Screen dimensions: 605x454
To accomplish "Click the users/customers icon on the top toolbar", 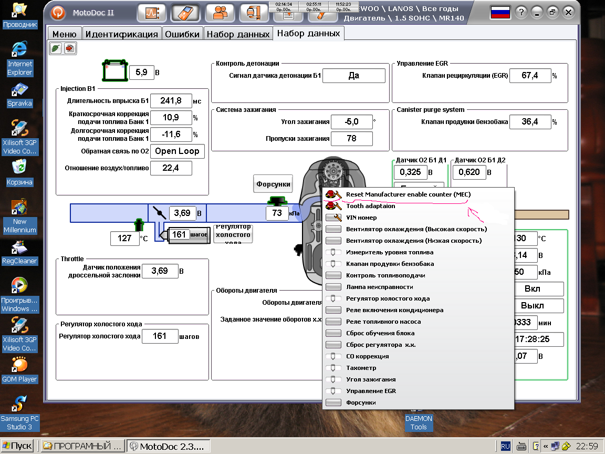I will click(x=220, y=13).
